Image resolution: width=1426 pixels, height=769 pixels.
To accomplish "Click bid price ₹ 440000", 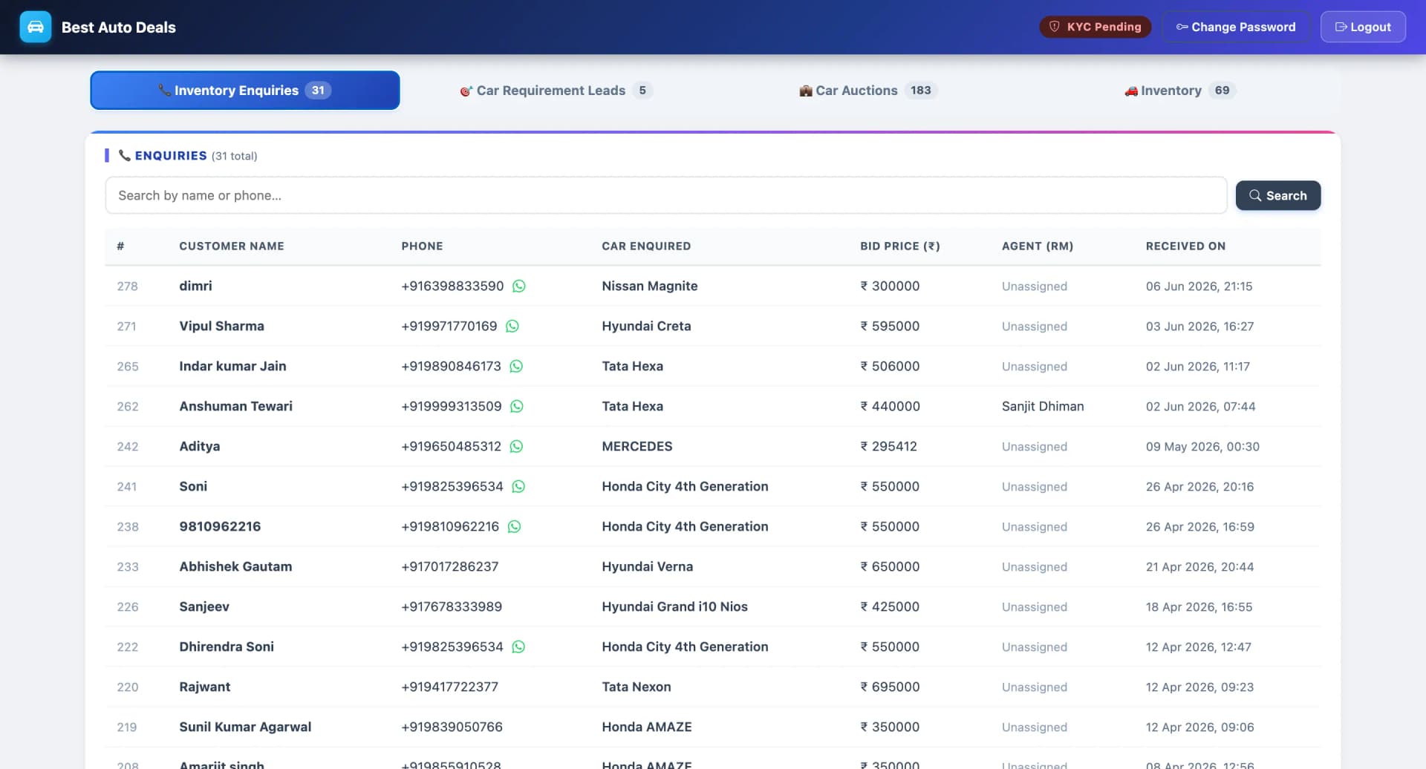I will (x=890, y=406).
